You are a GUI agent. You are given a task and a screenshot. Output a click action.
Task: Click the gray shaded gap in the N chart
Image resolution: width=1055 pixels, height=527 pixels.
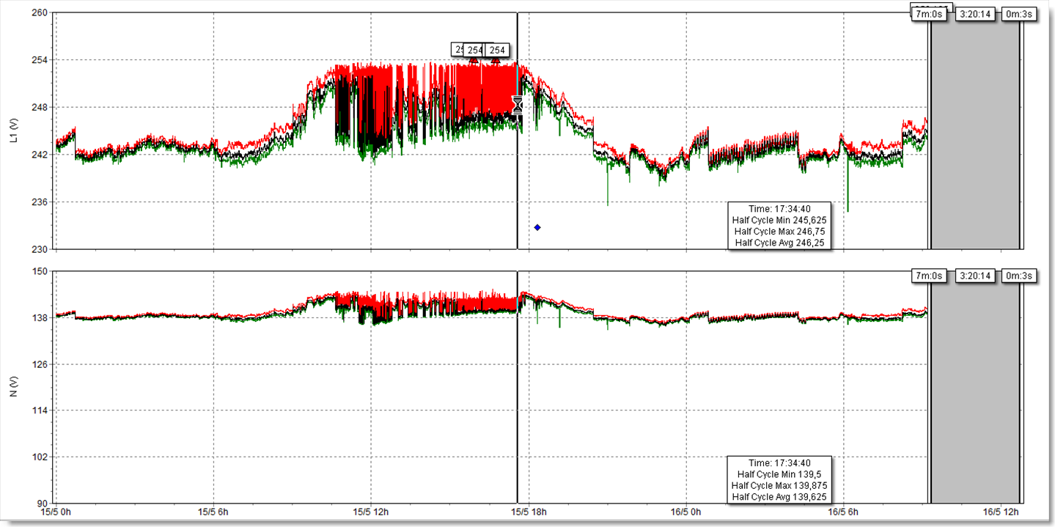[975, 388]
